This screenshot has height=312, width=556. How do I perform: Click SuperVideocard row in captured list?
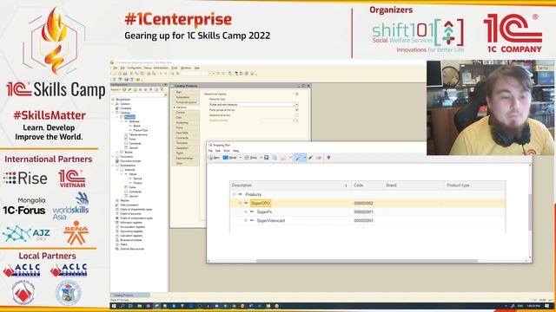coord(367,220)
